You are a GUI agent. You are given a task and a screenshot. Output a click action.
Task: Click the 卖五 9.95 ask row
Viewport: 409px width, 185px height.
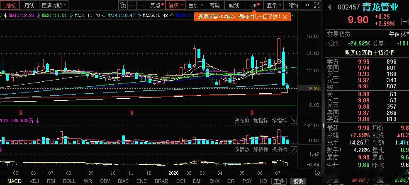point(367,62)
